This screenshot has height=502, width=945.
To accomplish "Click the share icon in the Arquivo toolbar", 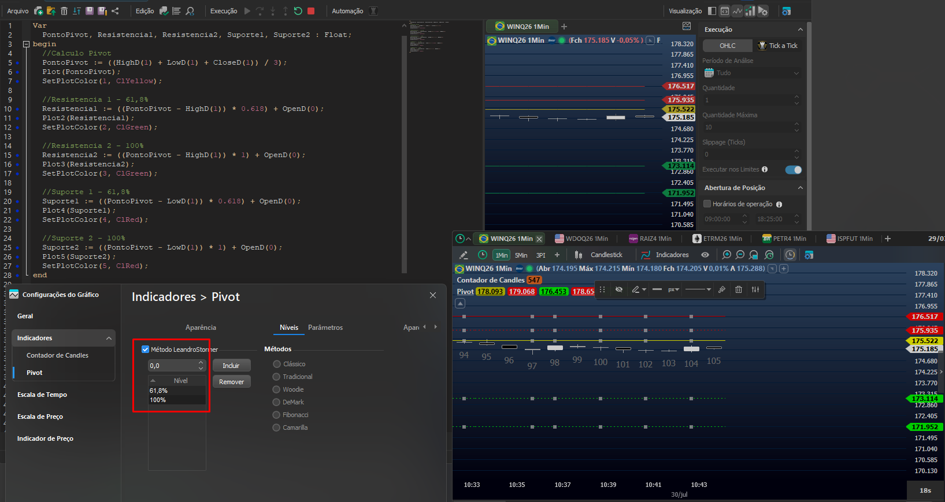I will coord(115,11).
